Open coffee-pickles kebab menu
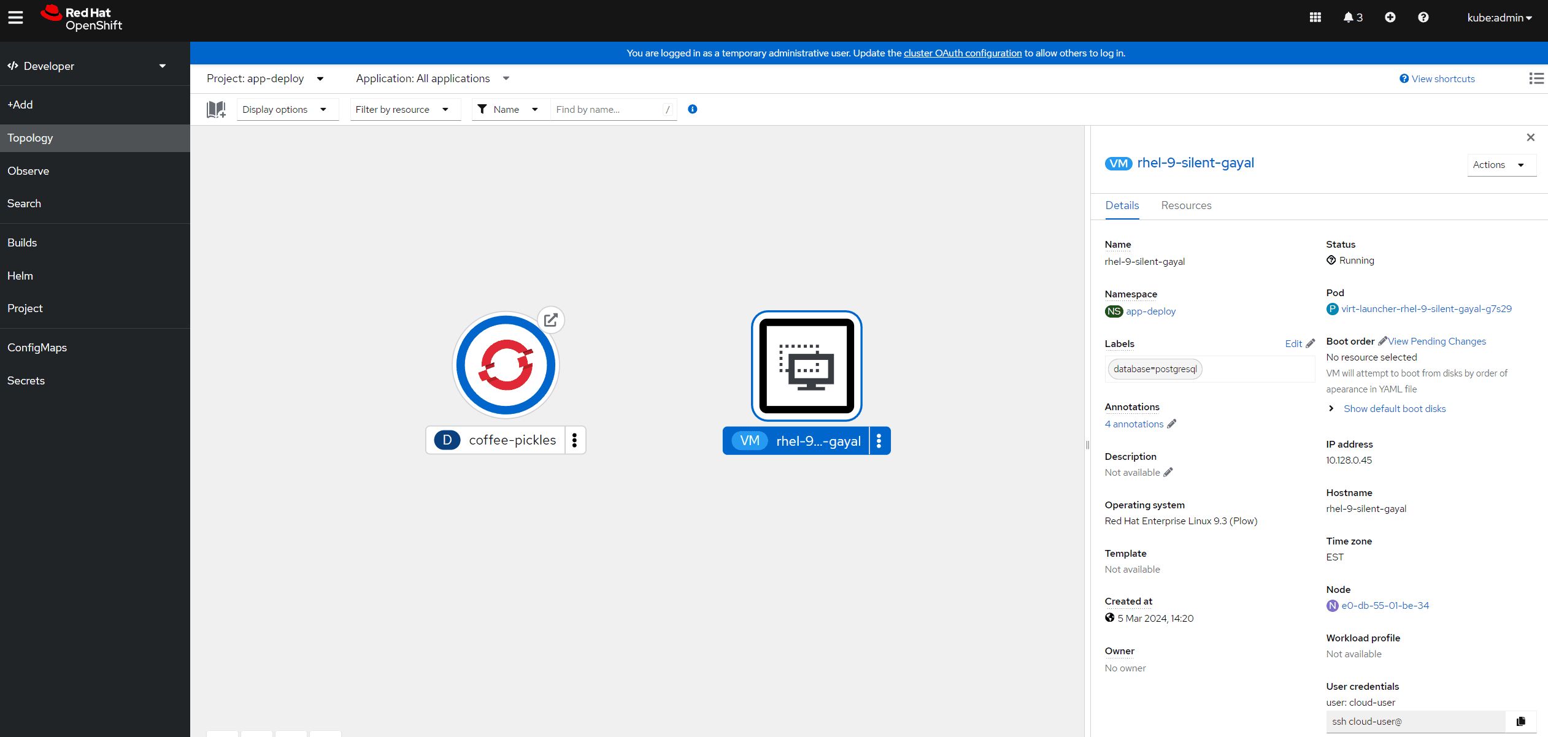The image size is (1548, 737). (575, 440)
